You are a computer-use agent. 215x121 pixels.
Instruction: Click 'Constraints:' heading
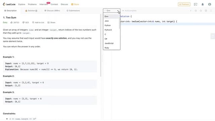pyautogui.click(x=9, y=114)
